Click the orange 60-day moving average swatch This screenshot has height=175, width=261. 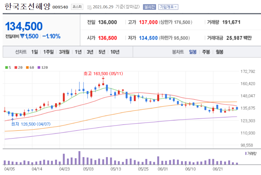click(27, 67)
